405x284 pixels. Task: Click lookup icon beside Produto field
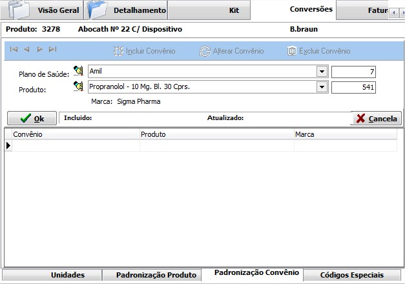click(78, 86)
